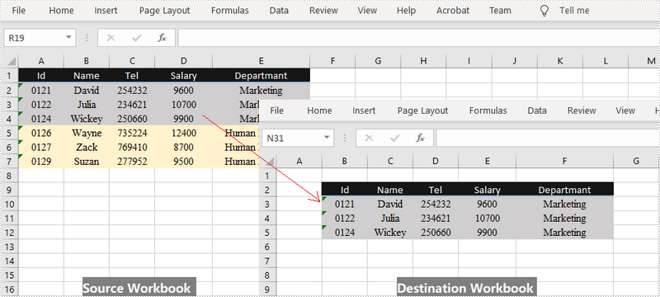Click confirm checkmark in source formula bar
The width and height of the screenshot is (660, 297).
point(136,38)
